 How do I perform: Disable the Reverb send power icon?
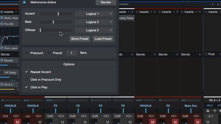2,60
